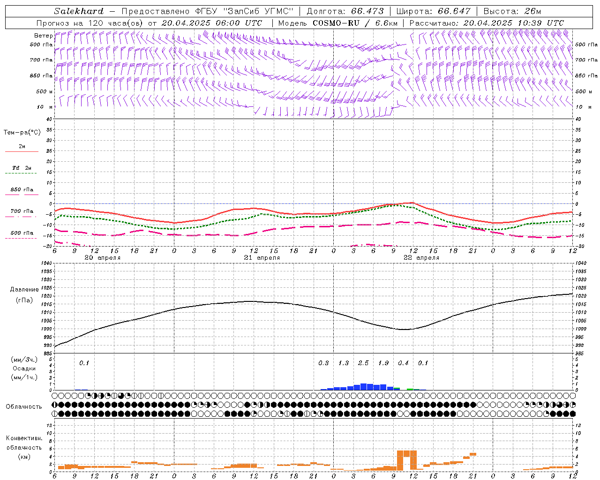Viewport: 600px width, 480px height.
Task: Click the 1.9 precipitation amount value
Action: 383,363
